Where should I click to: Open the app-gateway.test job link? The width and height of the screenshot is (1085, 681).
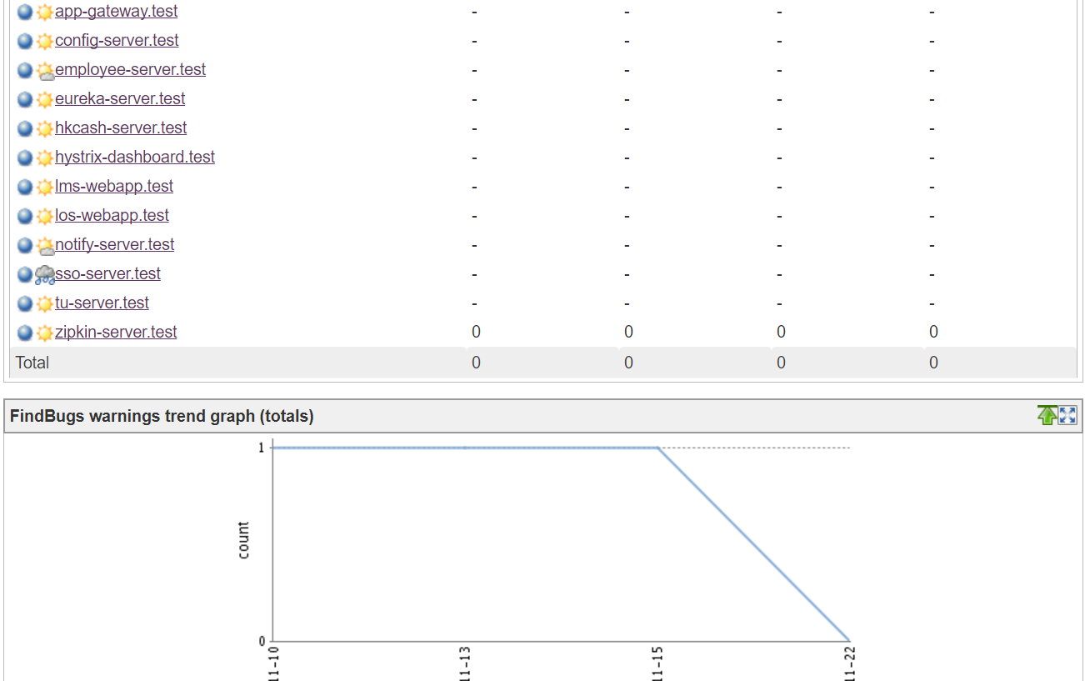116,12
